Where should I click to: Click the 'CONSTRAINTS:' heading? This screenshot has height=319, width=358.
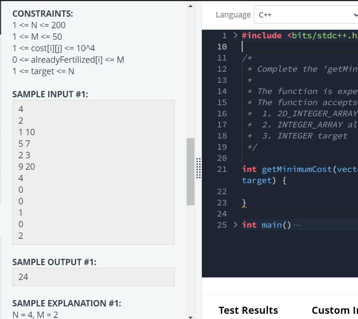[x=43, y=14]
